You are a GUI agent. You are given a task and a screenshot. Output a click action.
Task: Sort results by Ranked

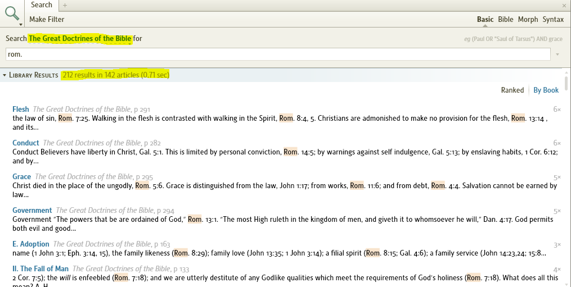(512, 90)
